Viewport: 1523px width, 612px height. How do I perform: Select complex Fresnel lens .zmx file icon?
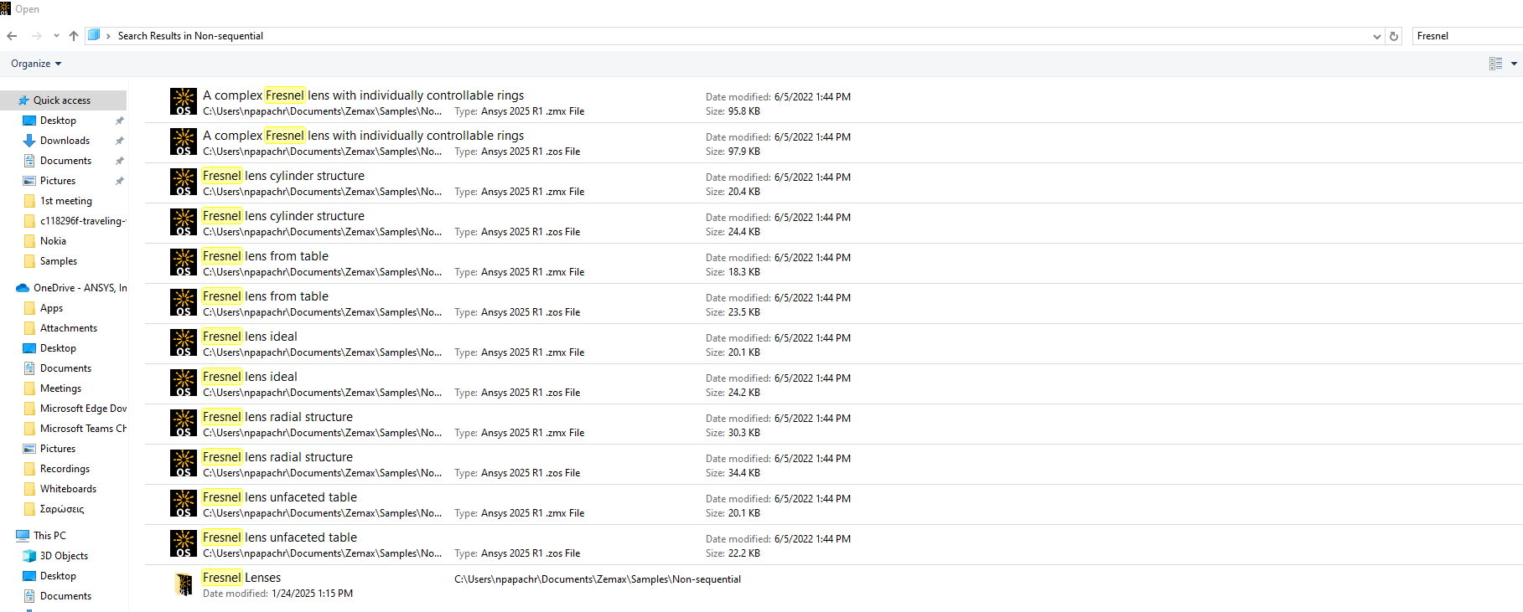coord(184,101)
